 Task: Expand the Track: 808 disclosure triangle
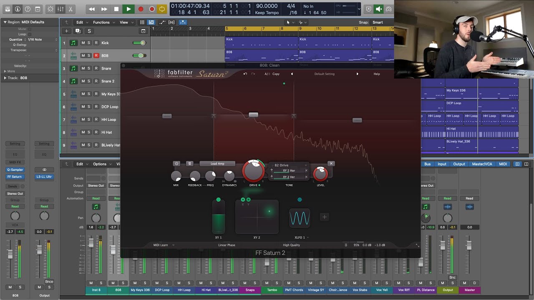[x=5, y=78]
